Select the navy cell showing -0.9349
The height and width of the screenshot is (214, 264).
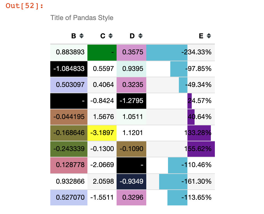click(x=131, y=181)
